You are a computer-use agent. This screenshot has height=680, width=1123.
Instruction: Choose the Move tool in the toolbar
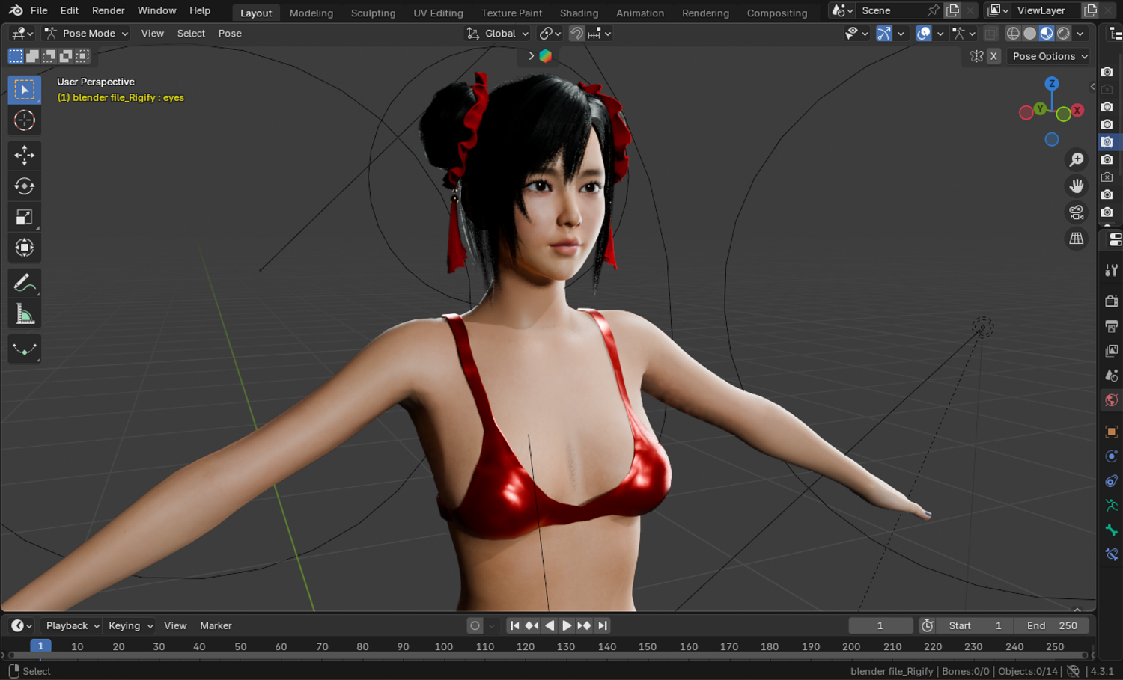(25, 156)
